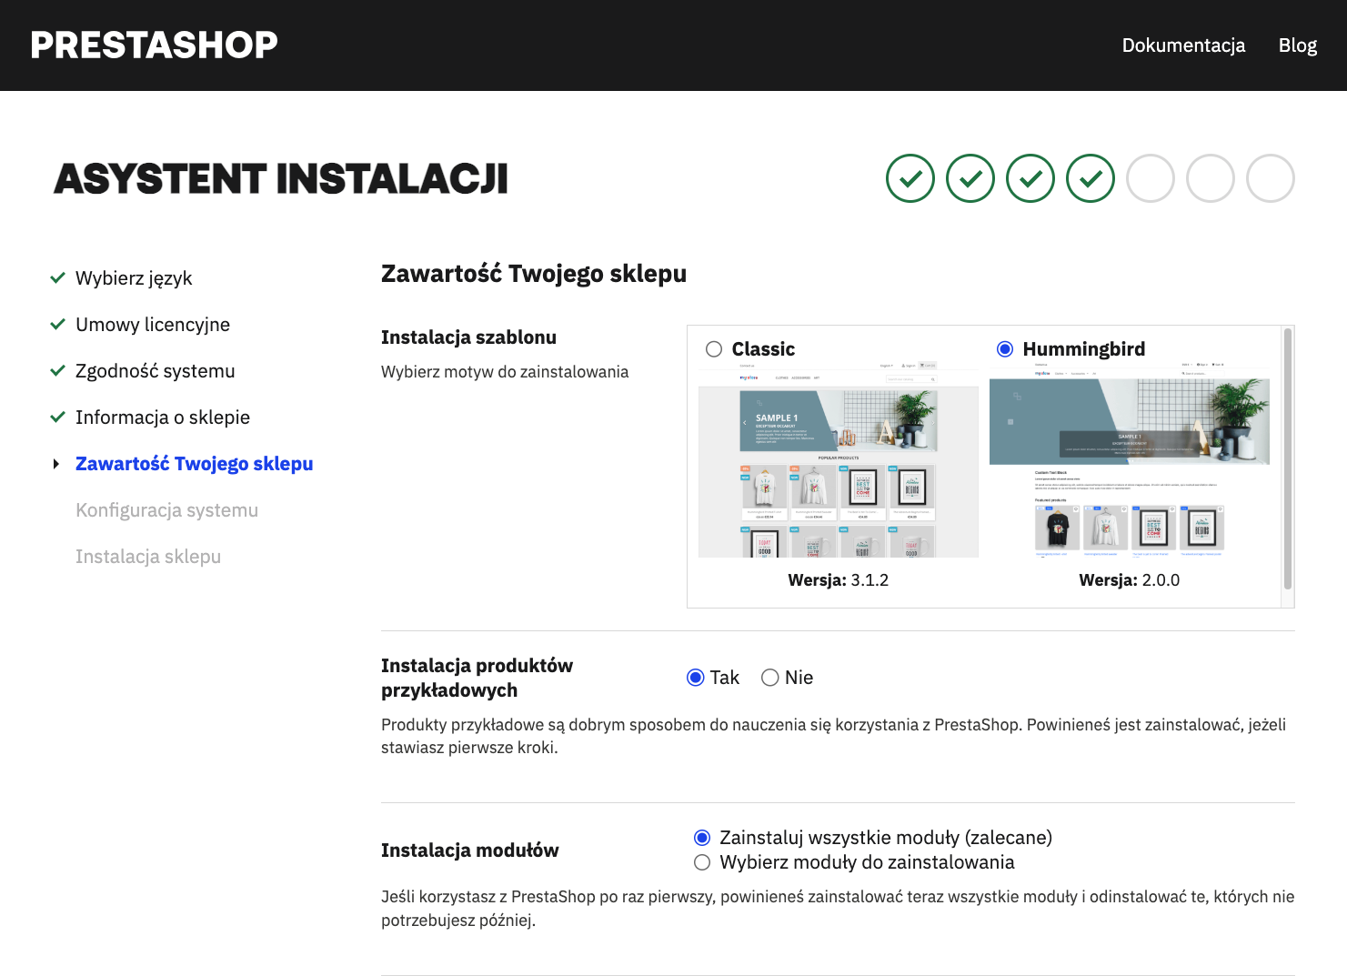Viewport: 1347px width, 976px height.
Task: Click the Hummingbird theme label
Action: tap(1084, 349)
